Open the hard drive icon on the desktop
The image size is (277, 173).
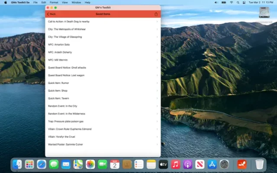tap(265, 14)
